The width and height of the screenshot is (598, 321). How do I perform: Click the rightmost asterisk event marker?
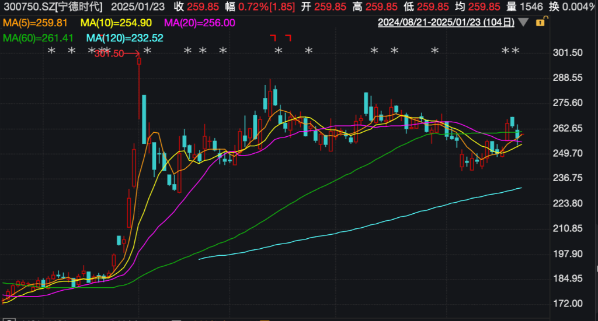(x=515, y=51)
